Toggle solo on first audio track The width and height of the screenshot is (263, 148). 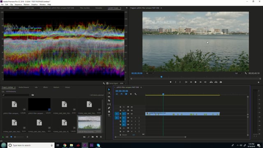tap(135, 118)
